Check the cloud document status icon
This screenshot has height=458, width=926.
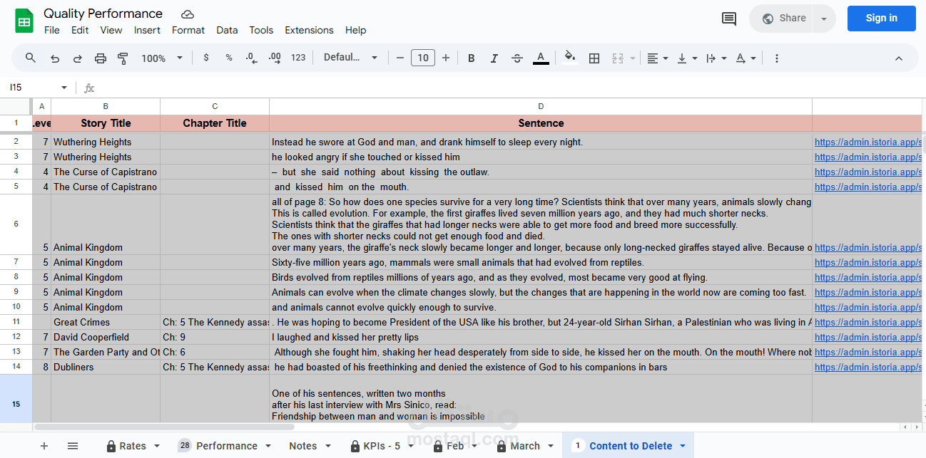coord(188,14)
